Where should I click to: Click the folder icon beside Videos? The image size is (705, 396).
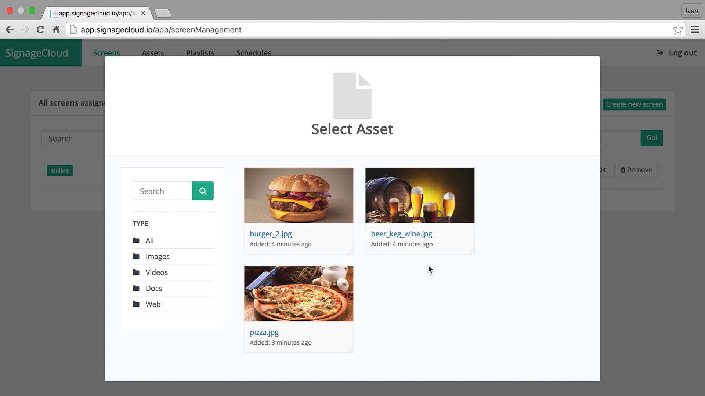pyautogui.click(x=136, y=272)
